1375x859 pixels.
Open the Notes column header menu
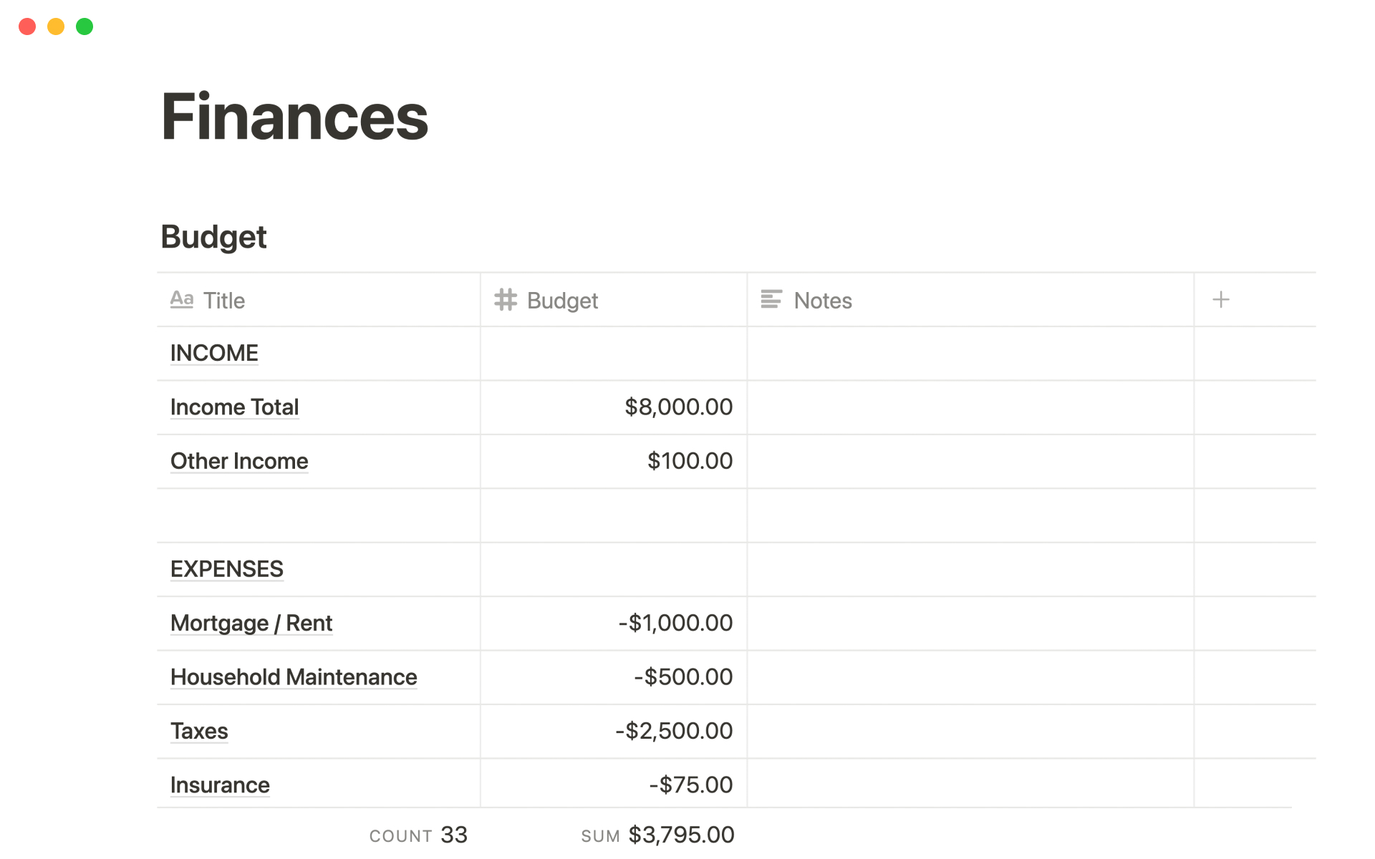pos(823,301)
